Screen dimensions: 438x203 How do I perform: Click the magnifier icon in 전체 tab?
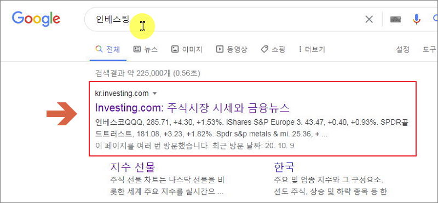pos(99,49)
